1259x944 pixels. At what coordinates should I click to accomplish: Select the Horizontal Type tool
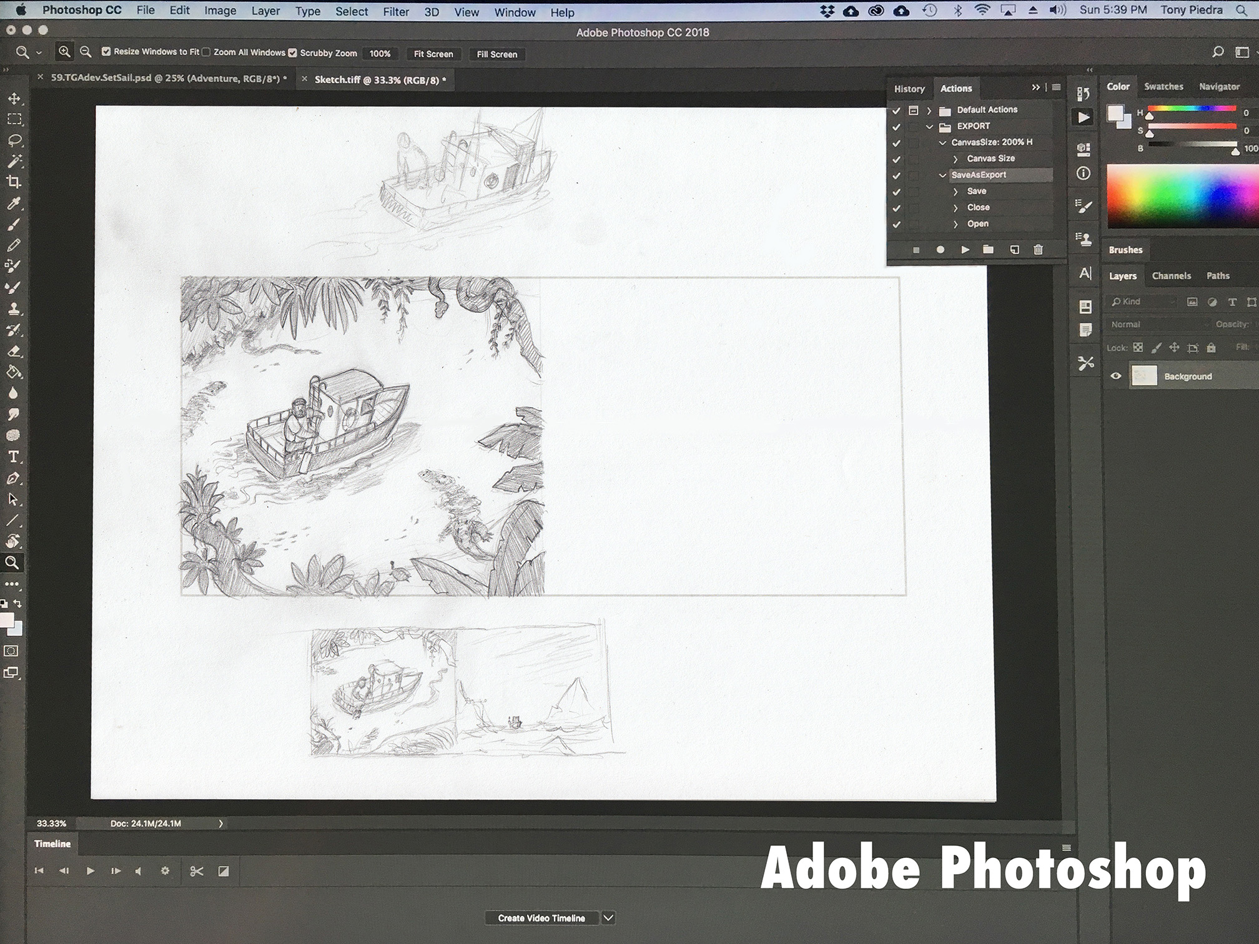pos(14,457)
